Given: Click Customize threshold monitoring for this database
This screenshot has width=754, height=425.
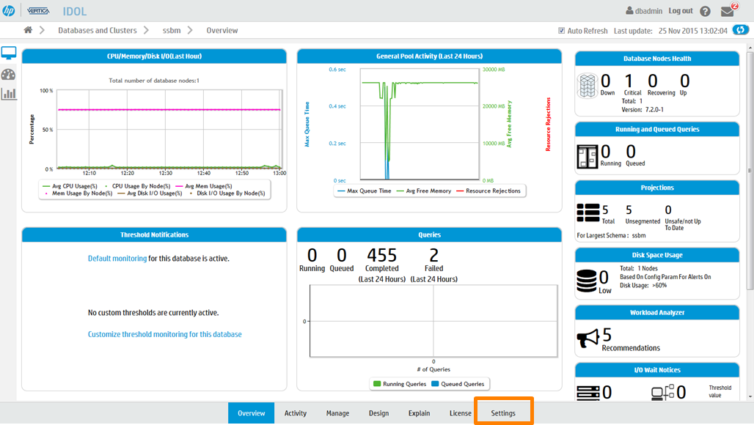Looking at the screenshot, I should [165, 334].
